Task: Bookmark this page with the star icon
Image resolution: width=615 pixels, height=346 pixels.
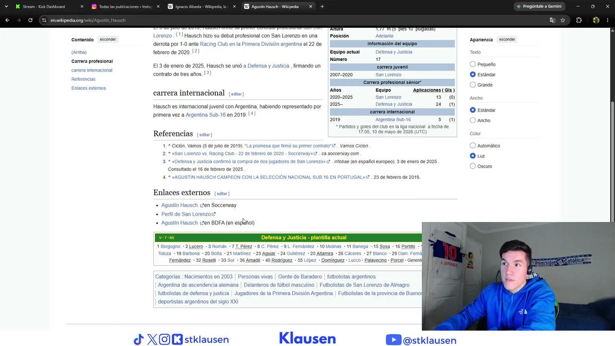Action: (x=563, y=20)
